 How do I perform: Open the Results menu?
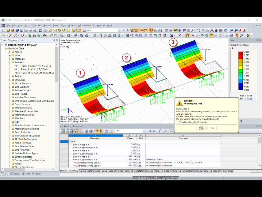pyautogui.click(x=47, y=26)
